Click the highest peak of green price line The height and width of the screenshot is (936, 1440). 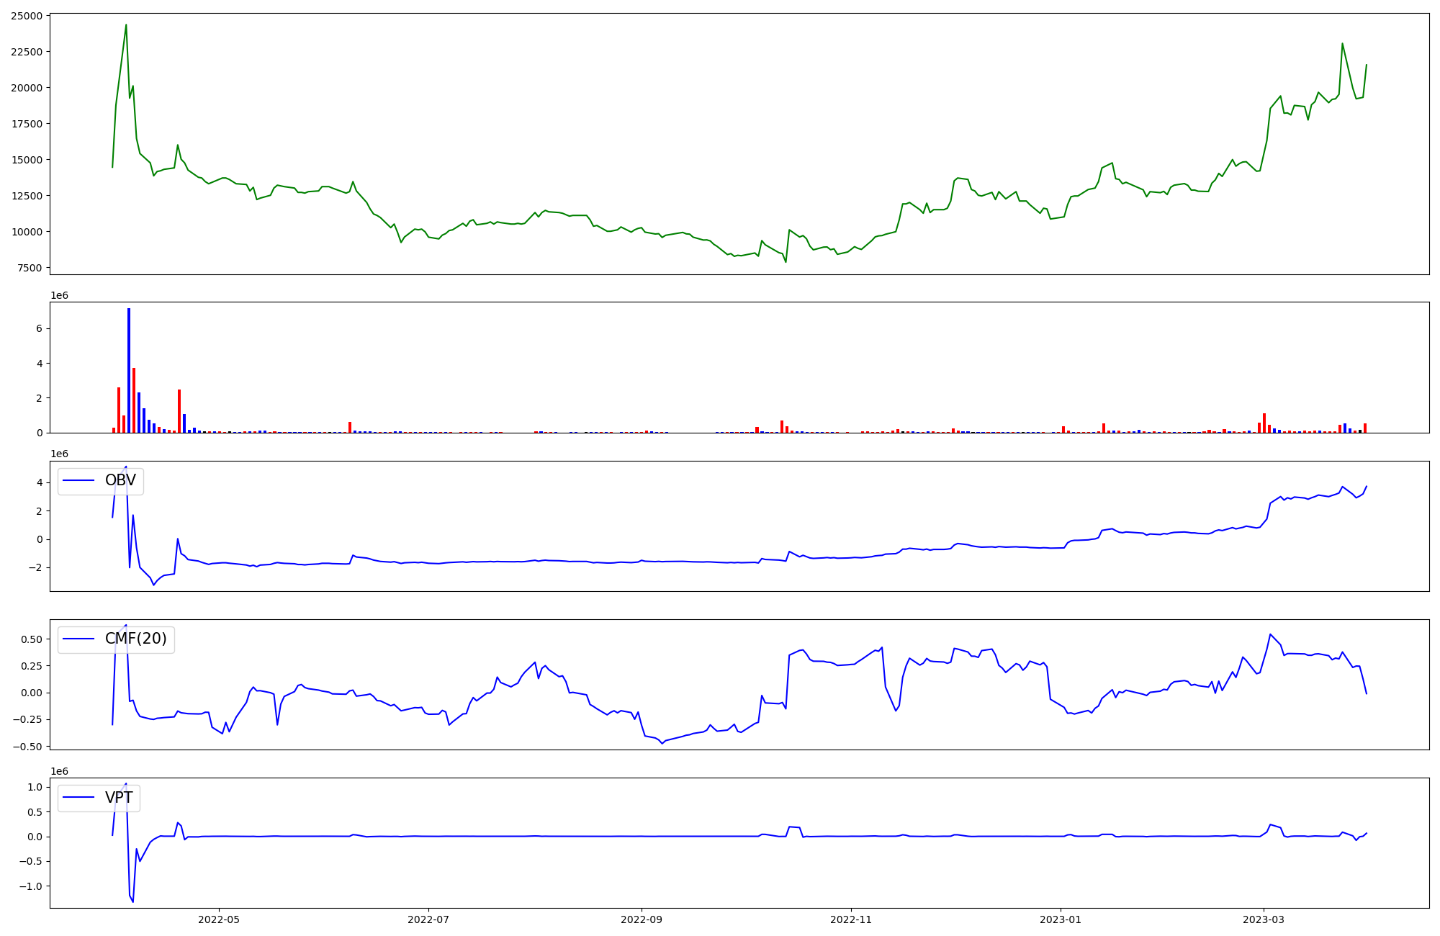(x=126, y=25)
